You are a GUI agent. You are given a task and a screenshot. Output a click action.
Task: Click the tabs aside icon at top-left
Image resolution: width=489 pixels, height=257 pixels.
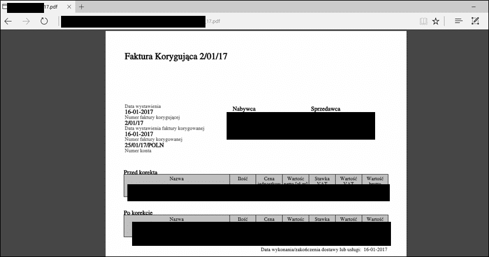tap(4, 6)
